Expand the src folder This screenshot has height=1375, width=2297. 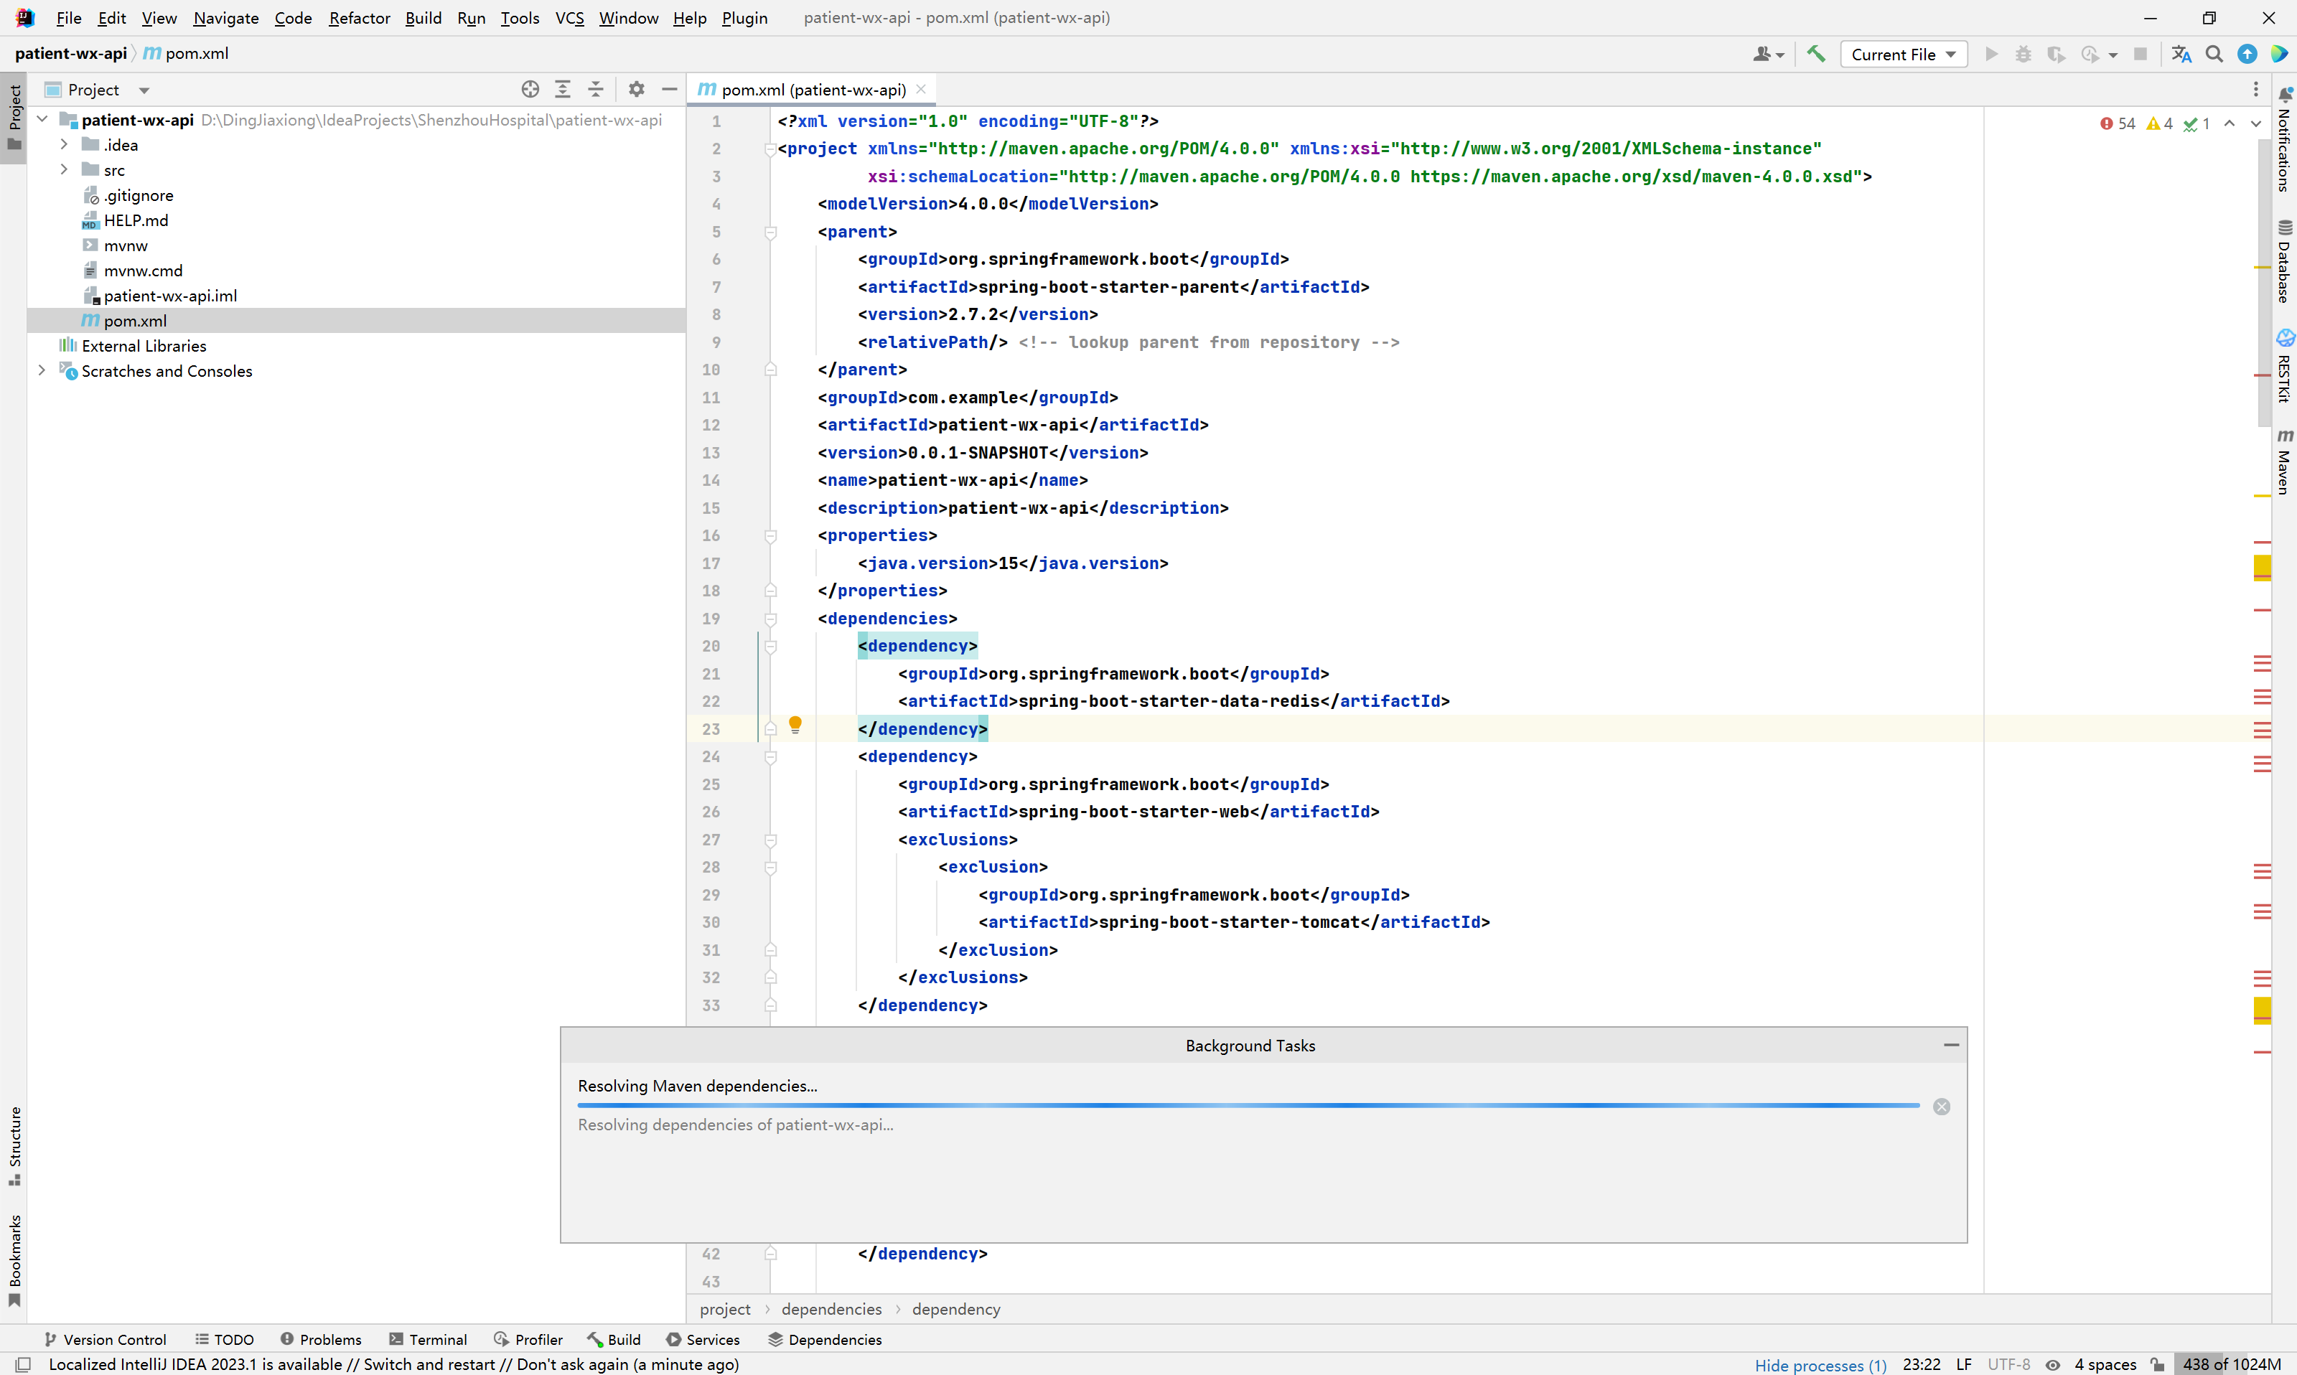click(x=64, y=169)
